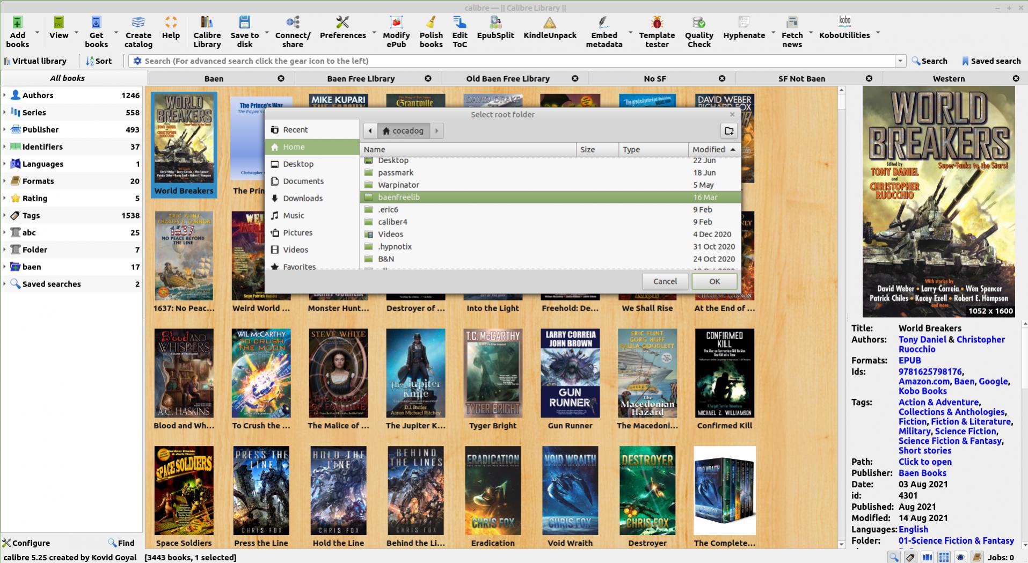Select the caliber4 folder row
The image size is (1028, 563).
click(x=392, y=222)
